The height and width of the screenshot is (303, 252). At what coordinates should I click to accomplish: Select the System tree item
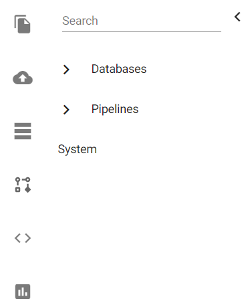(78, 149)
